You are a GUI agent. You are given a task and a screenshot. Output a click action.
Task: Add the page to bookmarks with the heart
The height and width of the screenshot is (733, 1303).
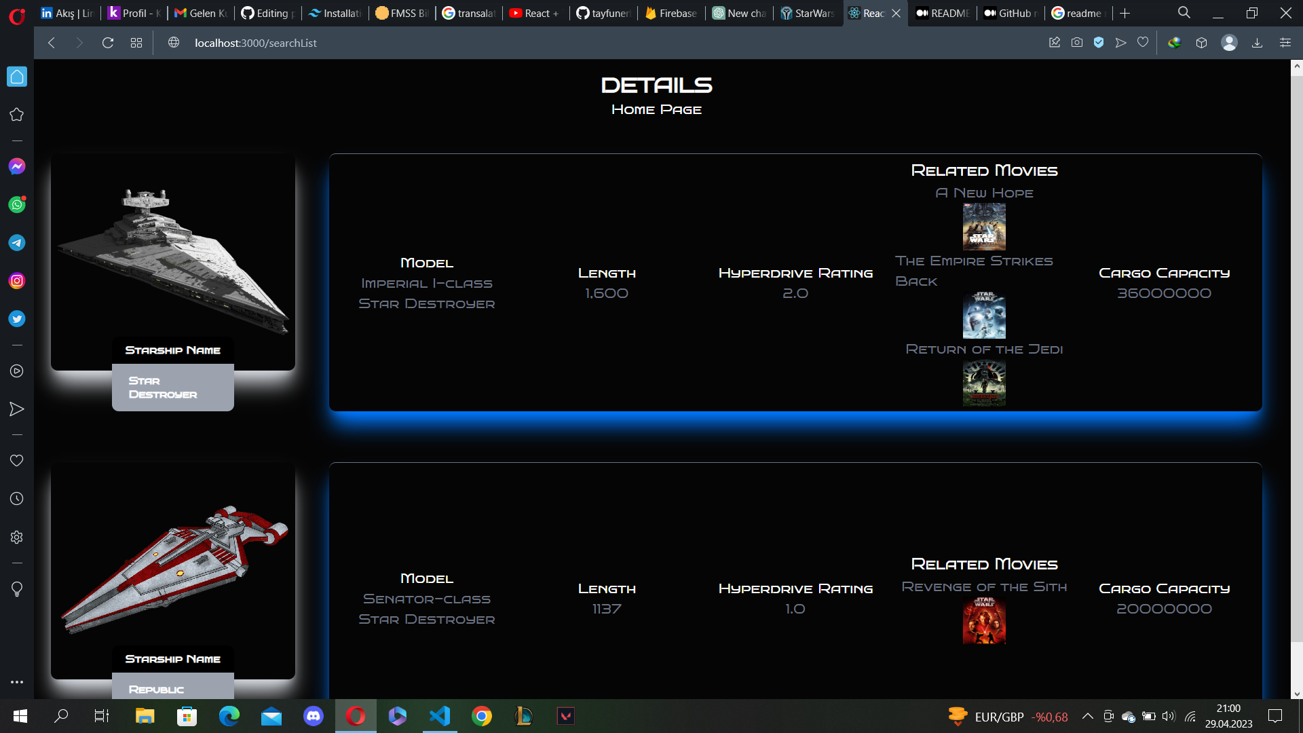pyautogui.click(x=1143, y=43)
